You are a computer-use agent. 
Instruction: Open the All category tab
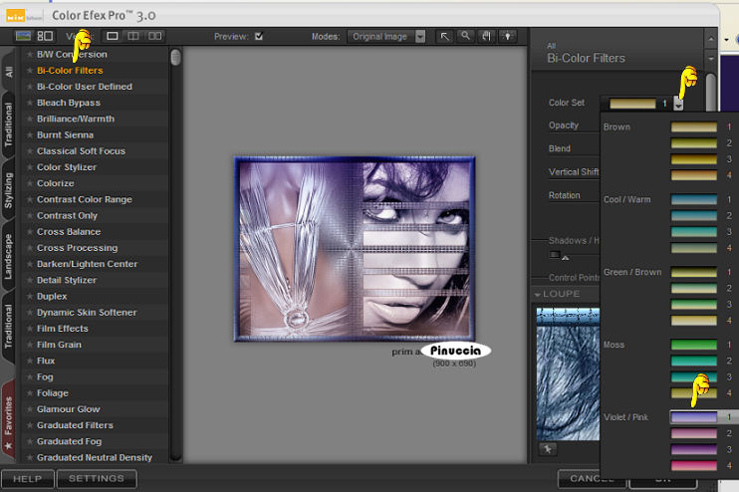(9, 72)
